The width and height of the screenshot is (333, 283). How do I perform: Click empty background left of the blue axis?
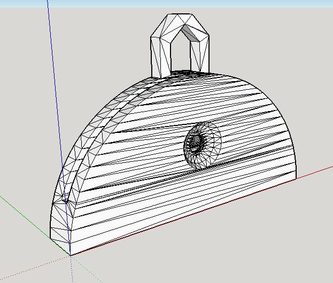21,107
